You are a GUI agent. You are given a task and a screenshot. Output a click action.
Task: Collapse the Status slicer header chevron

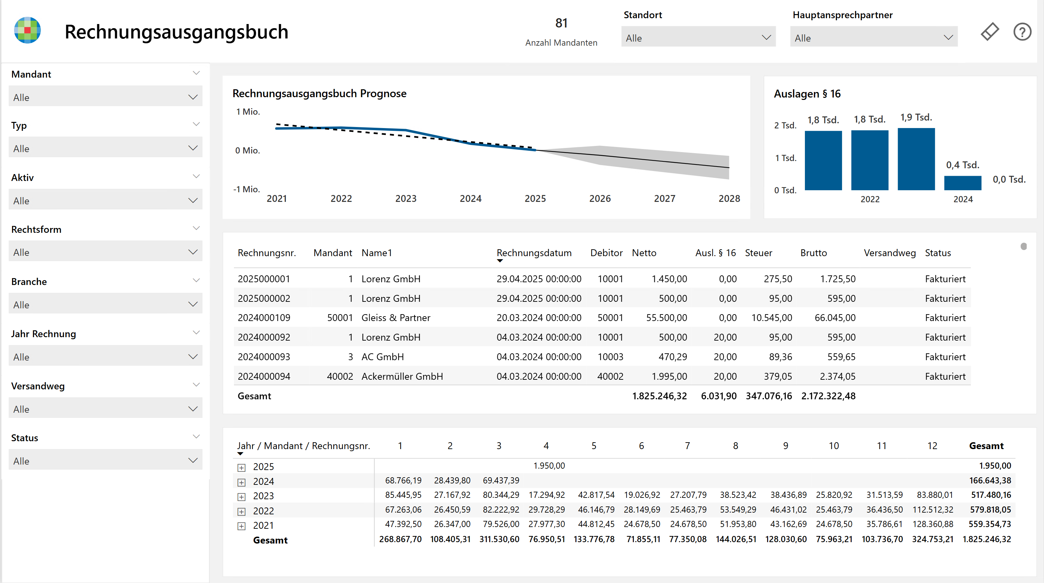tap(196, 437)
